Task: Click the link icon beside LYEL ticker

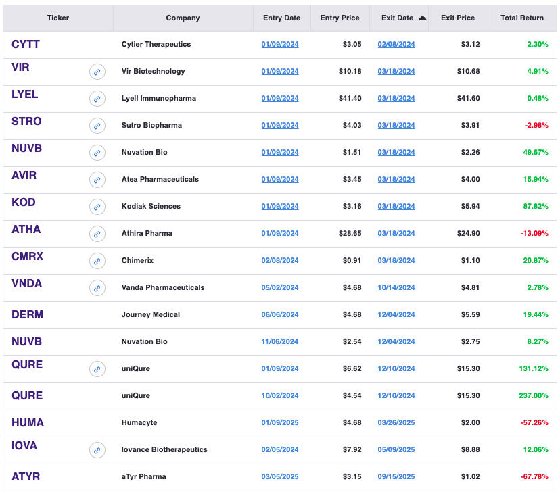Action: tap(97, 99)
